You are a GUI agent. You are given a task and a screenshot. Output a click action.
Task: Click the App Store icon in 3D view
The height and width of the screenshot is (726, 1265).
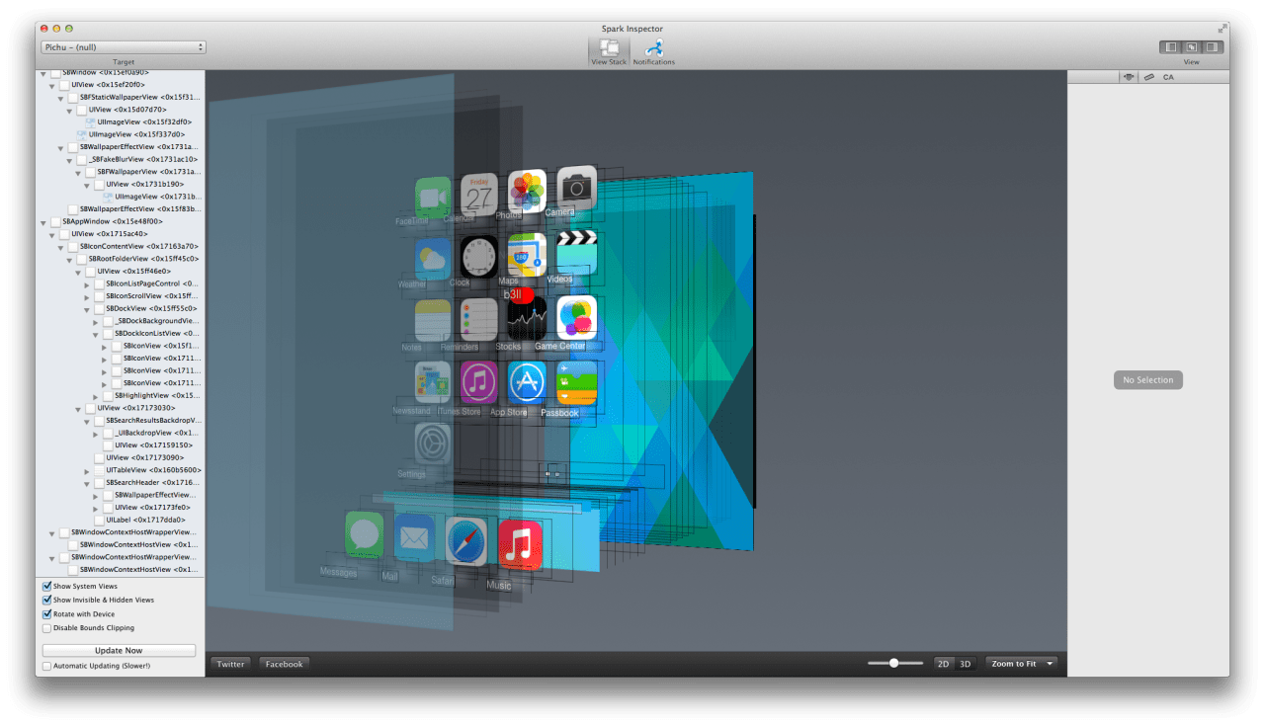coord(527,383)
